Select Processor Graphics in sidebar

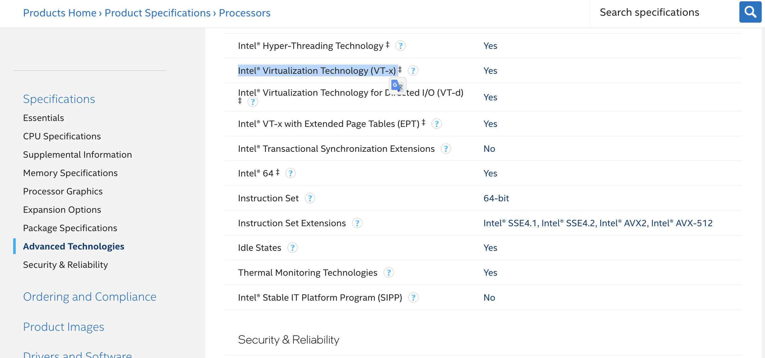tap(63, 191)
